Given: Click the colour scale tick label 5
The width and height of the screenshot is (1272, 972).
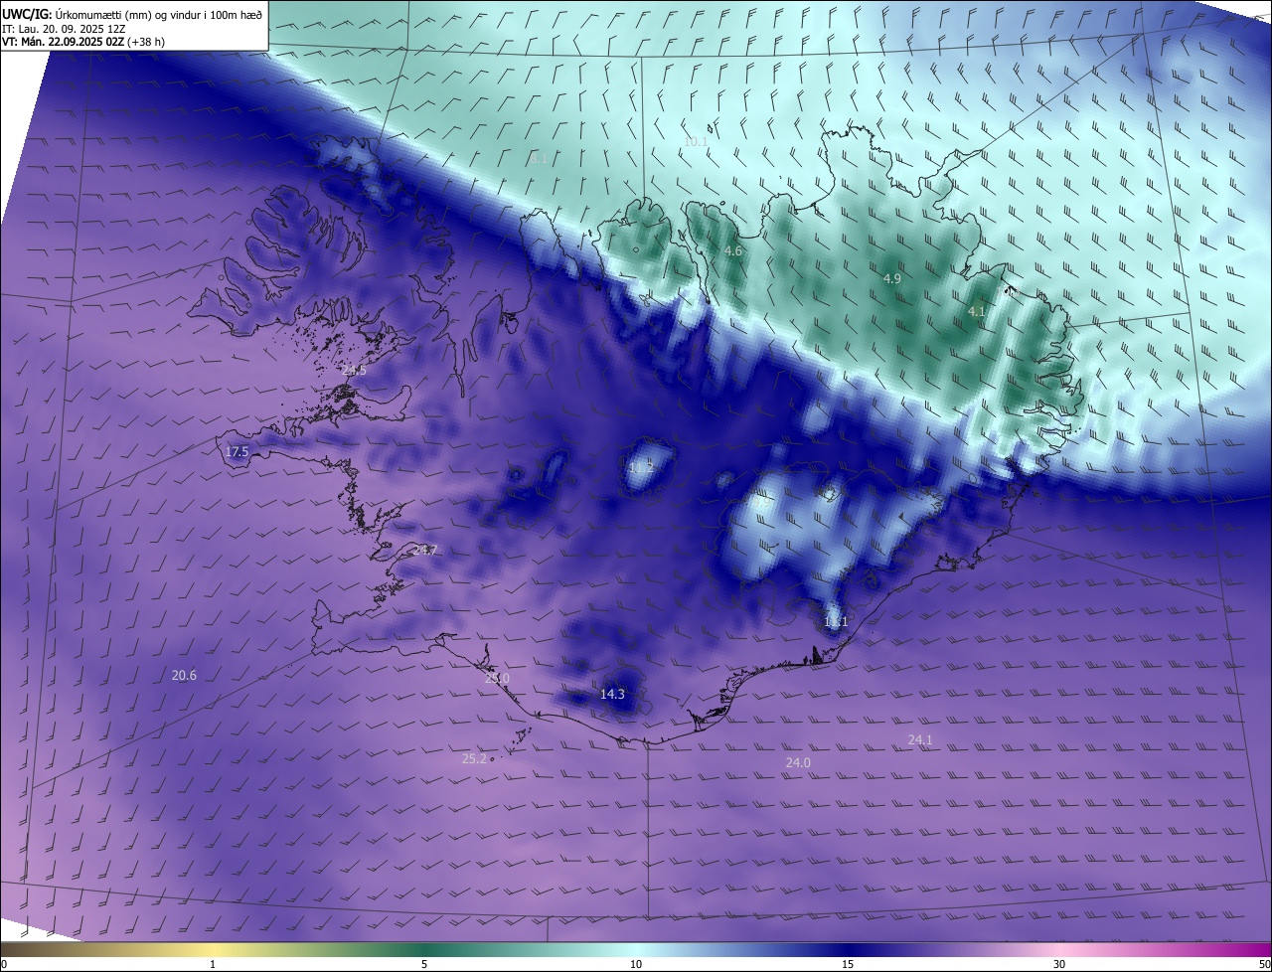Looking at the screenshot, I should tap(424, 964).
